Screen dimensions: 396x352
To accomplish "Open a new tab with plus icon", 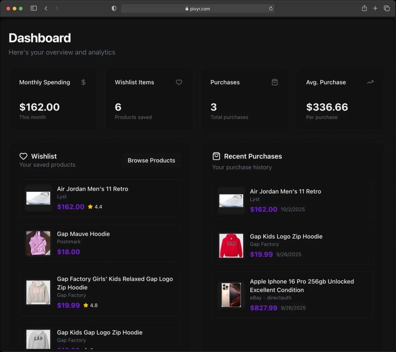I will (x=375, y=8).
